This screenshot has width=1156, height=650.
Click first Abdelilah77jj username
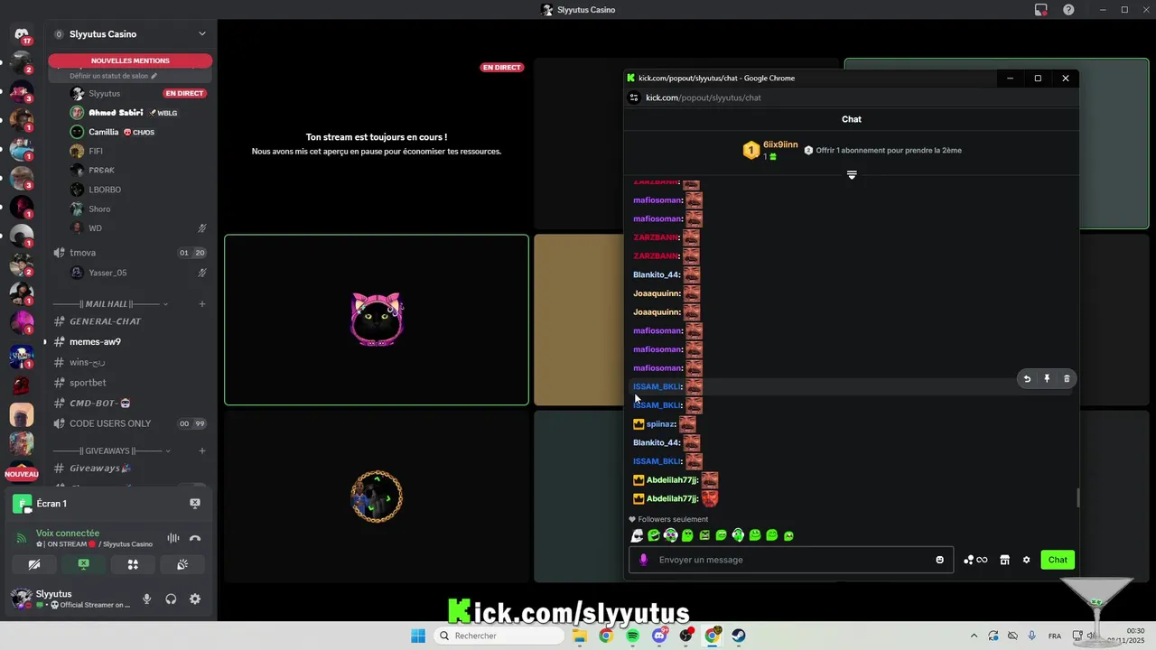pyautogui.click(x=672, y=480)
